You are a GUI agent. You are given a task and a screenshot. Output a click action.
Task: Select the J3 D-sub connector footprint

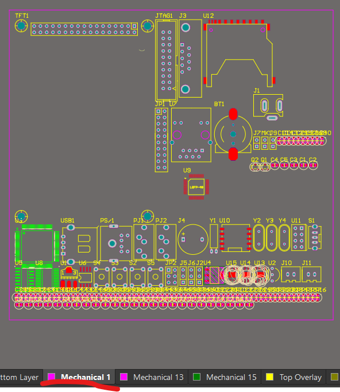(x=191, y=59)
